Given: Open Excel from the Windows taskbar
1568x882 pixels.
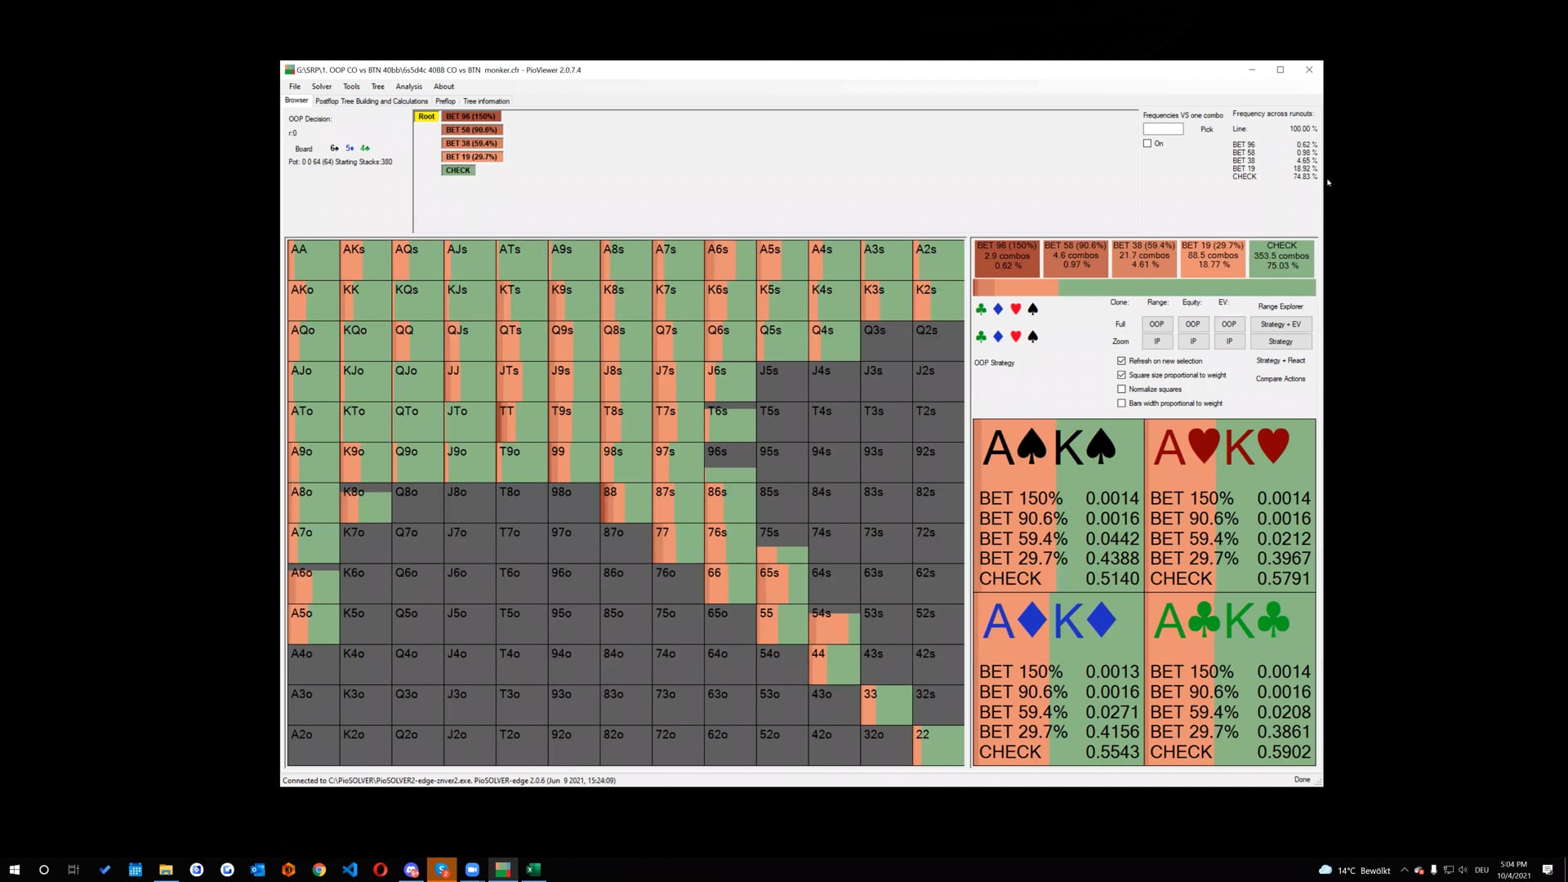Looking at the screenshot, I should tap(533, 870).
